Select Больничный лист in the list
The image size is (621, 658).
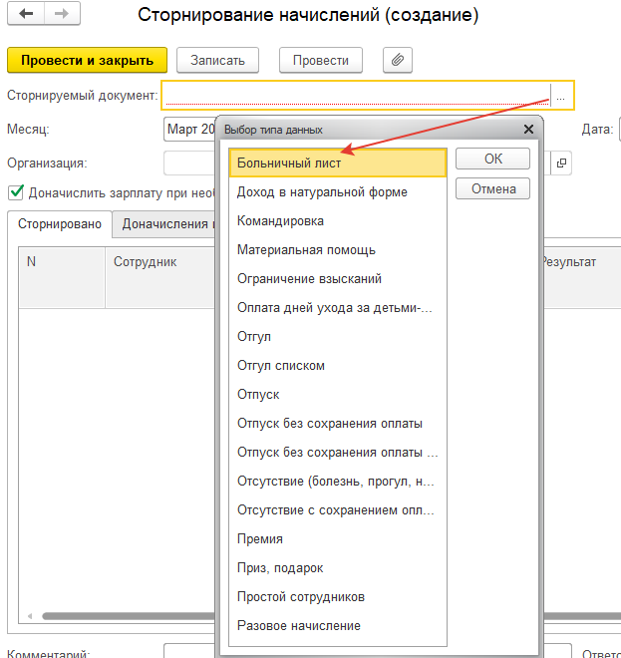point(338,163)
